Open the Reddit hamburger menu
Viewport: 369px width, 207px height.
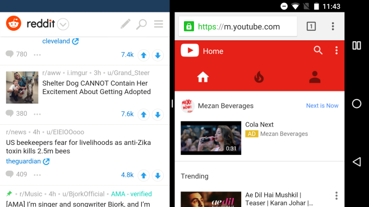159,24
